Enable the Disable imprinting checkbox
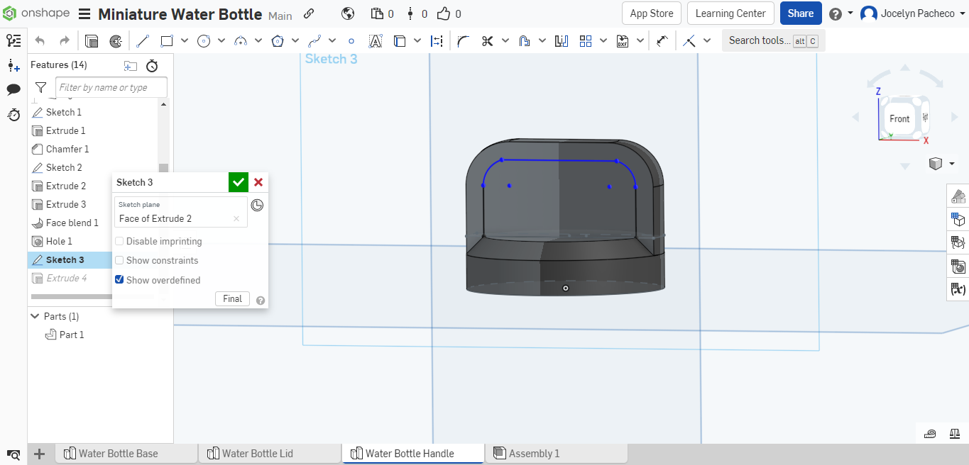Image resolution: width=969 pixels, height=465 pixels. pos(119,241)
